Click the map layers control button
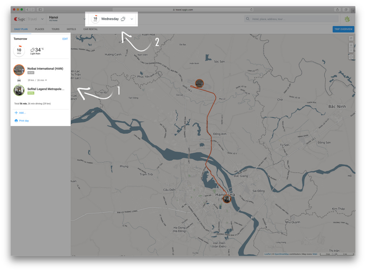The image size is (366, 271). click(x=351, y=38)
